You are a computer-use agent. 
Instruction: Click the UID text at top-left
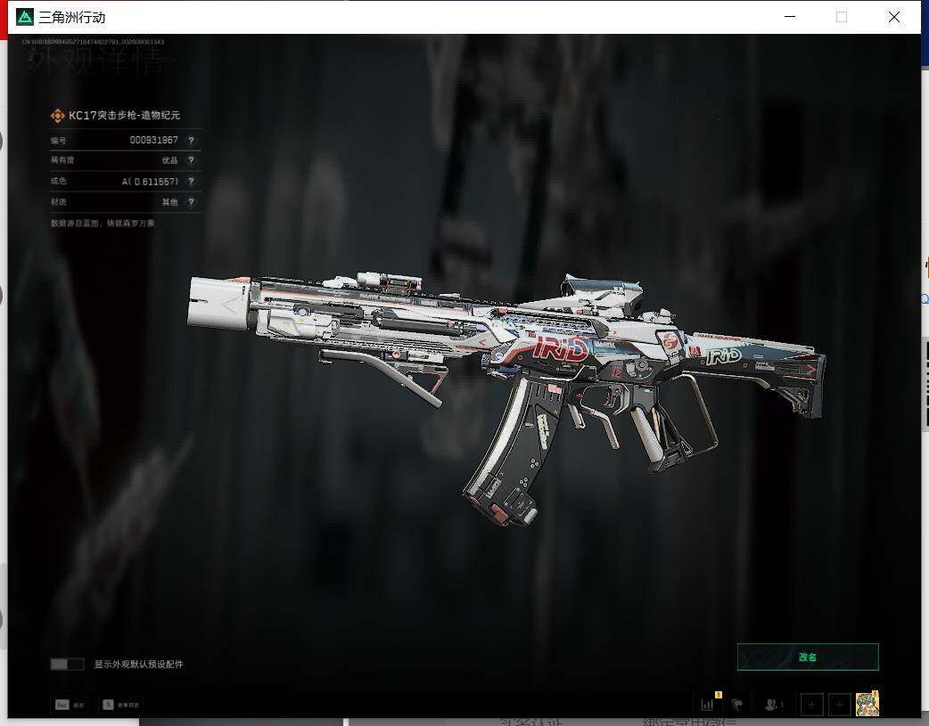tap(93, 42)
